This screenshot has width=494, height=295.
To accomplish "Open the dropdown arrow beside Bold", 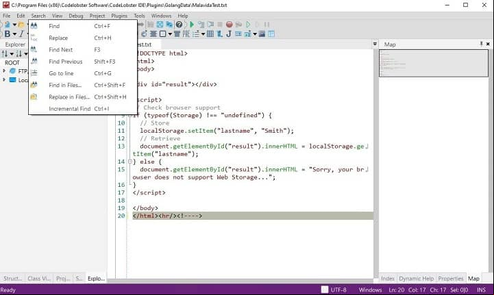I will pos(14,34).
